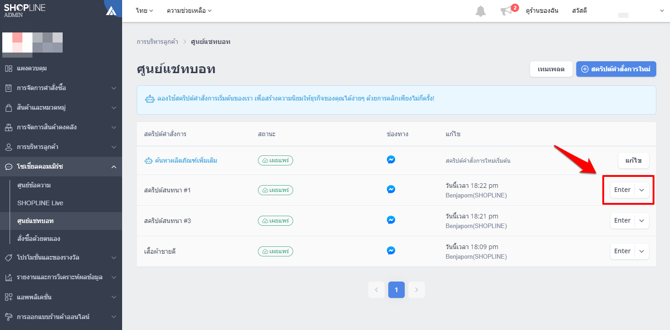Image resolution: width=670 pixels, height=330 pixels.
Task: Click ดูร้านของฉัน view my store link
Action: pos(542,11)
